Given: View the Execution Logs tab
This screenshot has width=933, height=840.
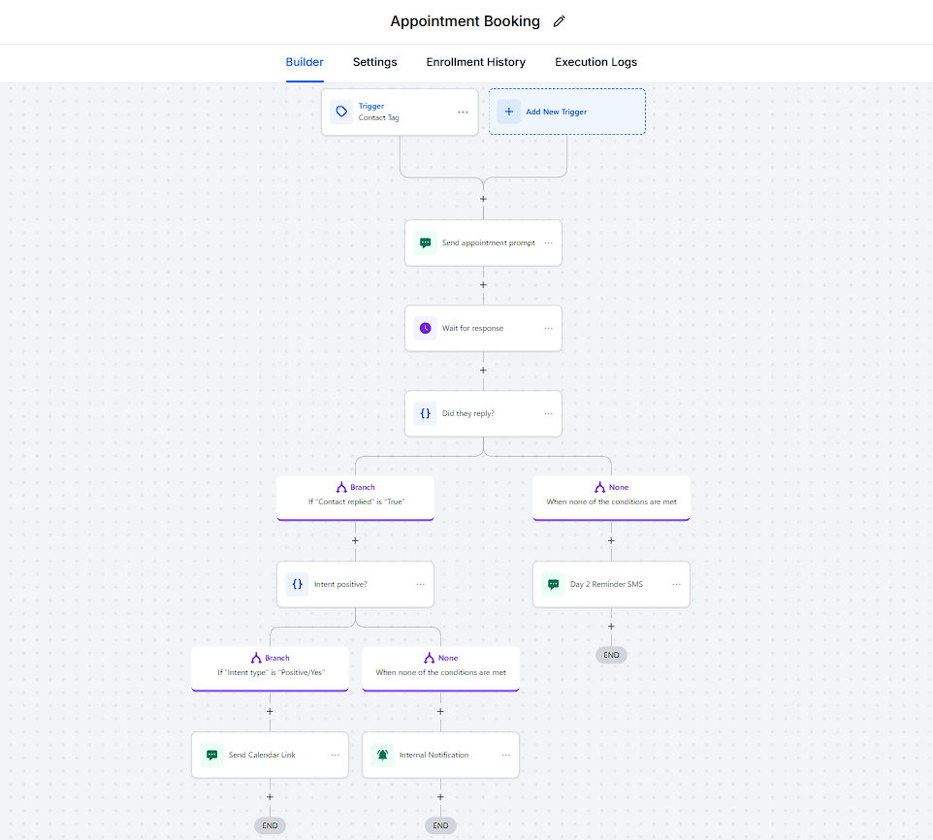Looking at the screenshot, I should pyautogui.click(x=595, y=62).
